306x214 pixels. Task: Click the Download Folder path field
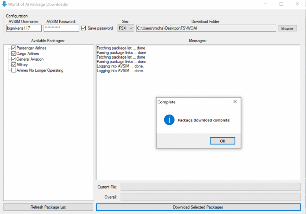(206, 28)
